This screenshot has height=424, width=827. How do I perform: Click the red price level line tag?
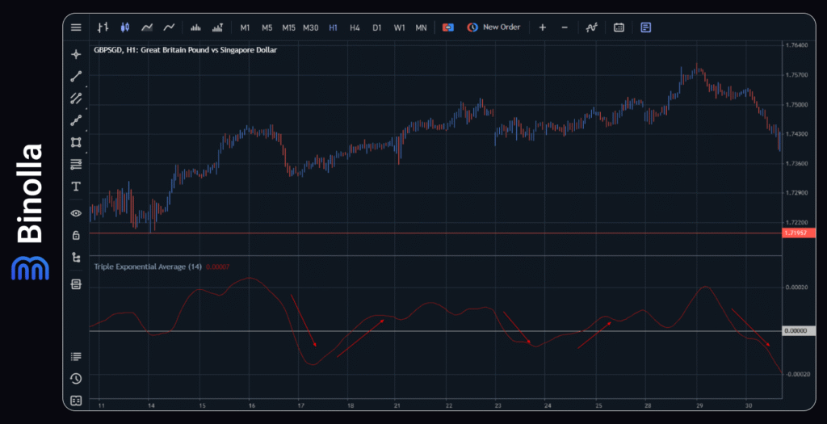coord(797,233)
